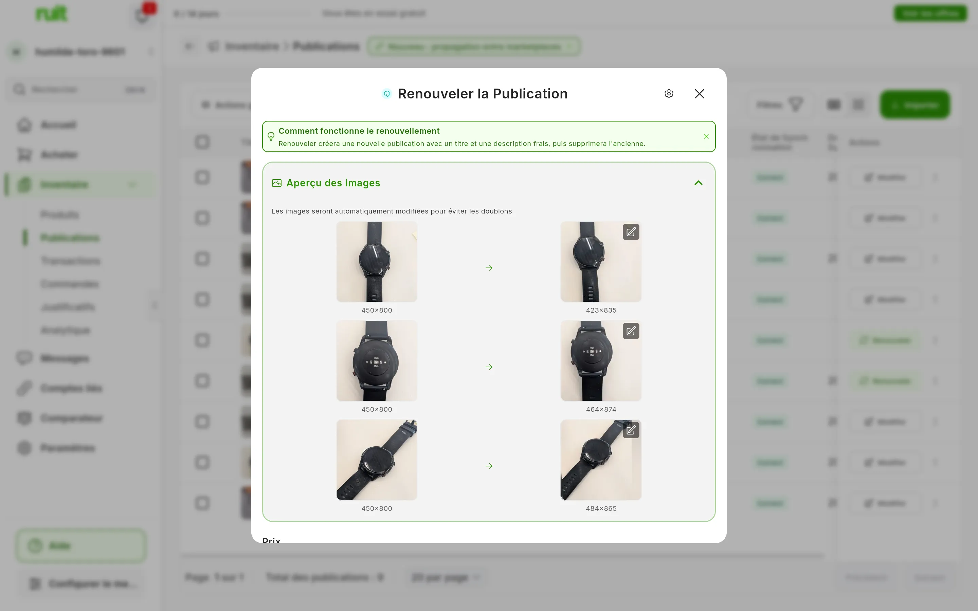Collapse the Aperçu des Images section

click(698, 183)
